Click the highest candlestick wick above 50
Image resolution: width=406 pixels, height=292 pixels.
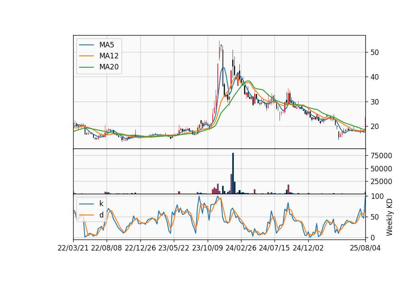click(219, 50)
